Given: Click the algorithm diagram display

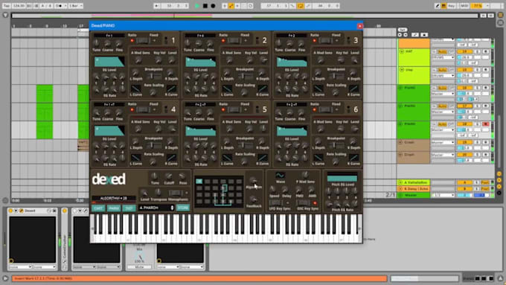Looking at the screenshot, I should [x=219, y=192].
